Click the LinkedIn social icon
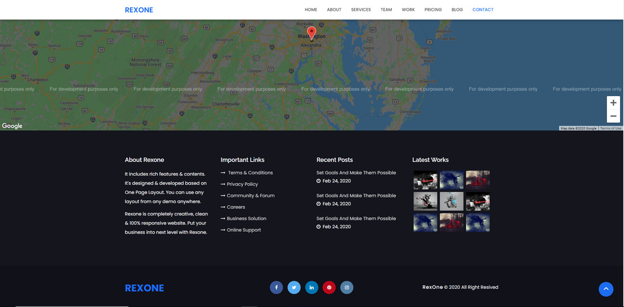Viewport: 624px width, 307px height. [311, 288]
